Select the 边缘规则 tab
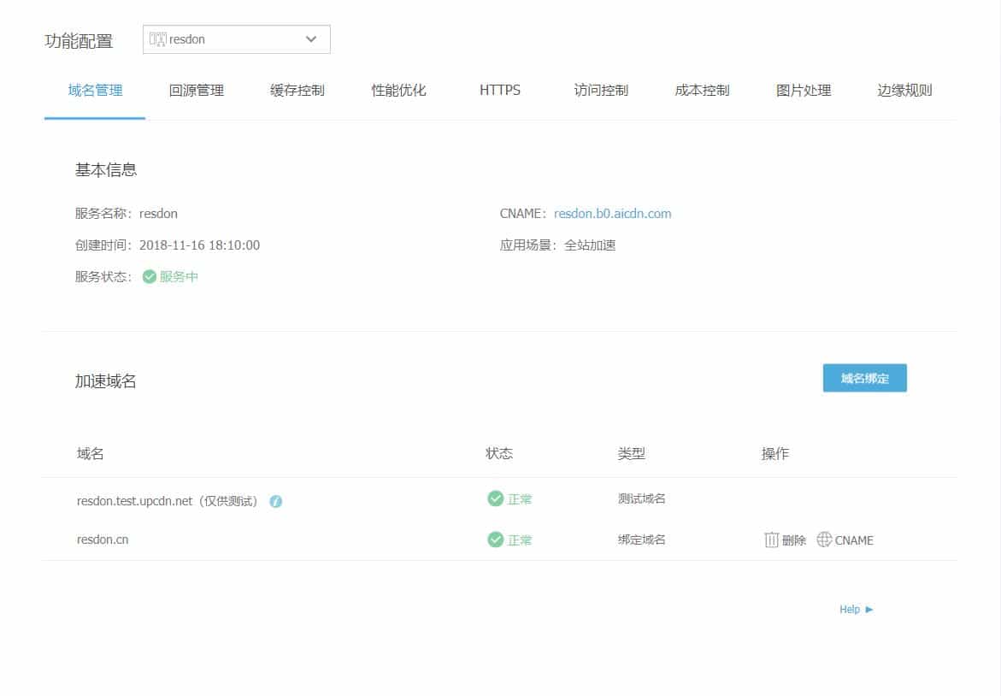 coord(904,90)
